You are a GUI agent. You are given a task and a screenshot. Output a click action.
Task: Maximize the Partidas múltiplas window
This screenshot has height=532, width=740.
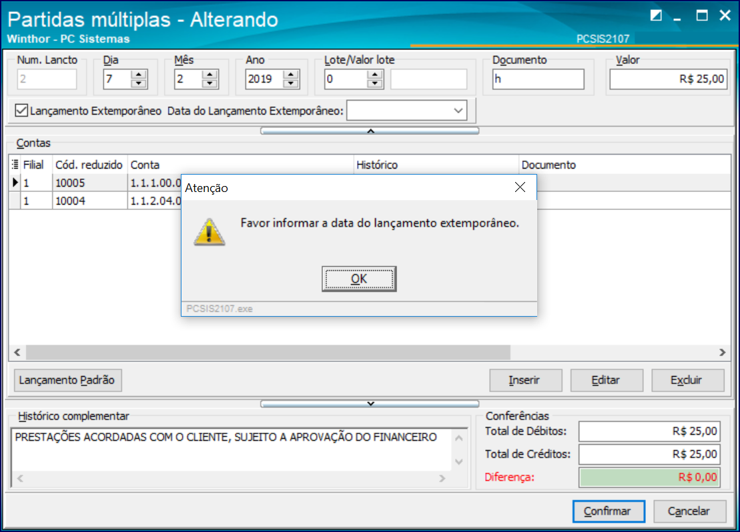point(702,15)
